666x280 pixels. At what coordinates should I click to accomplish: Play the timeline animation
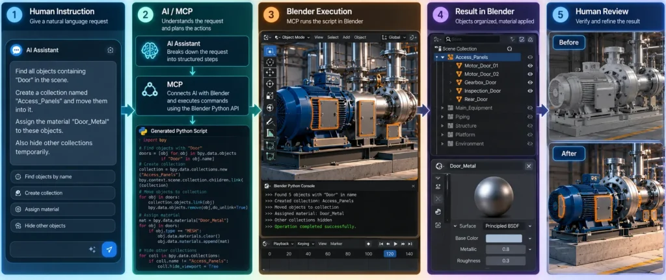point(395,244)
